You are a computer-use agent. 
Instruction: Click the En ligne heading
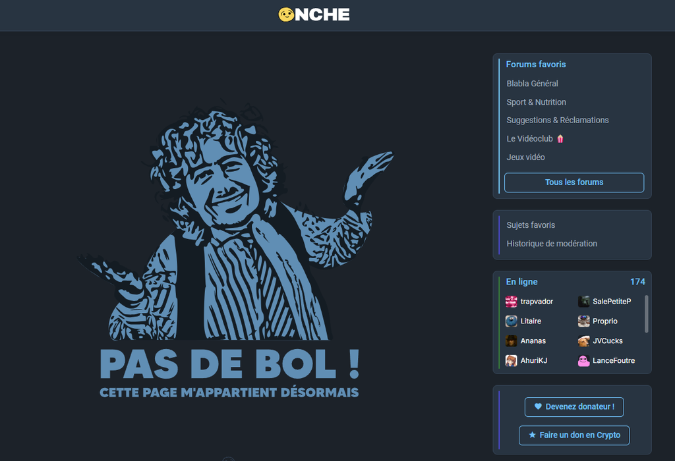(521, 282)
